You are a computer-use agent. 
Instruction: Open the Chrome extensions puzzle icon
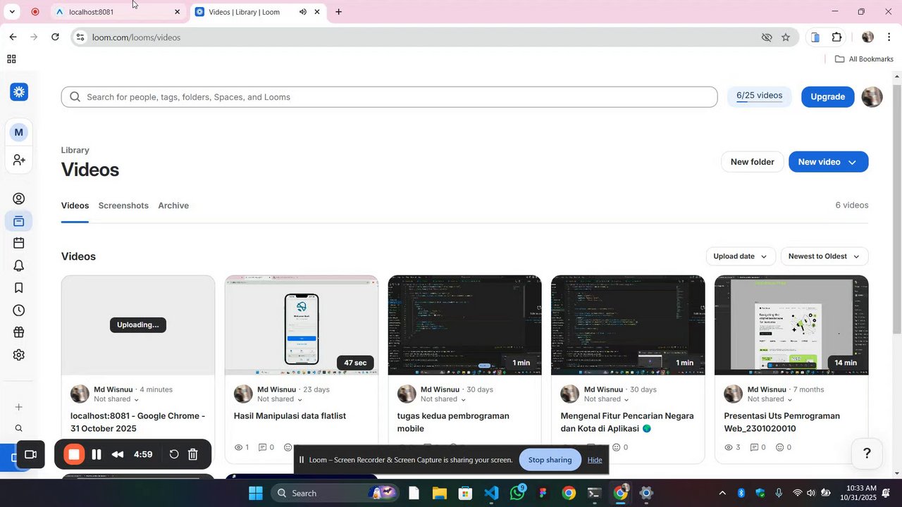836,37
